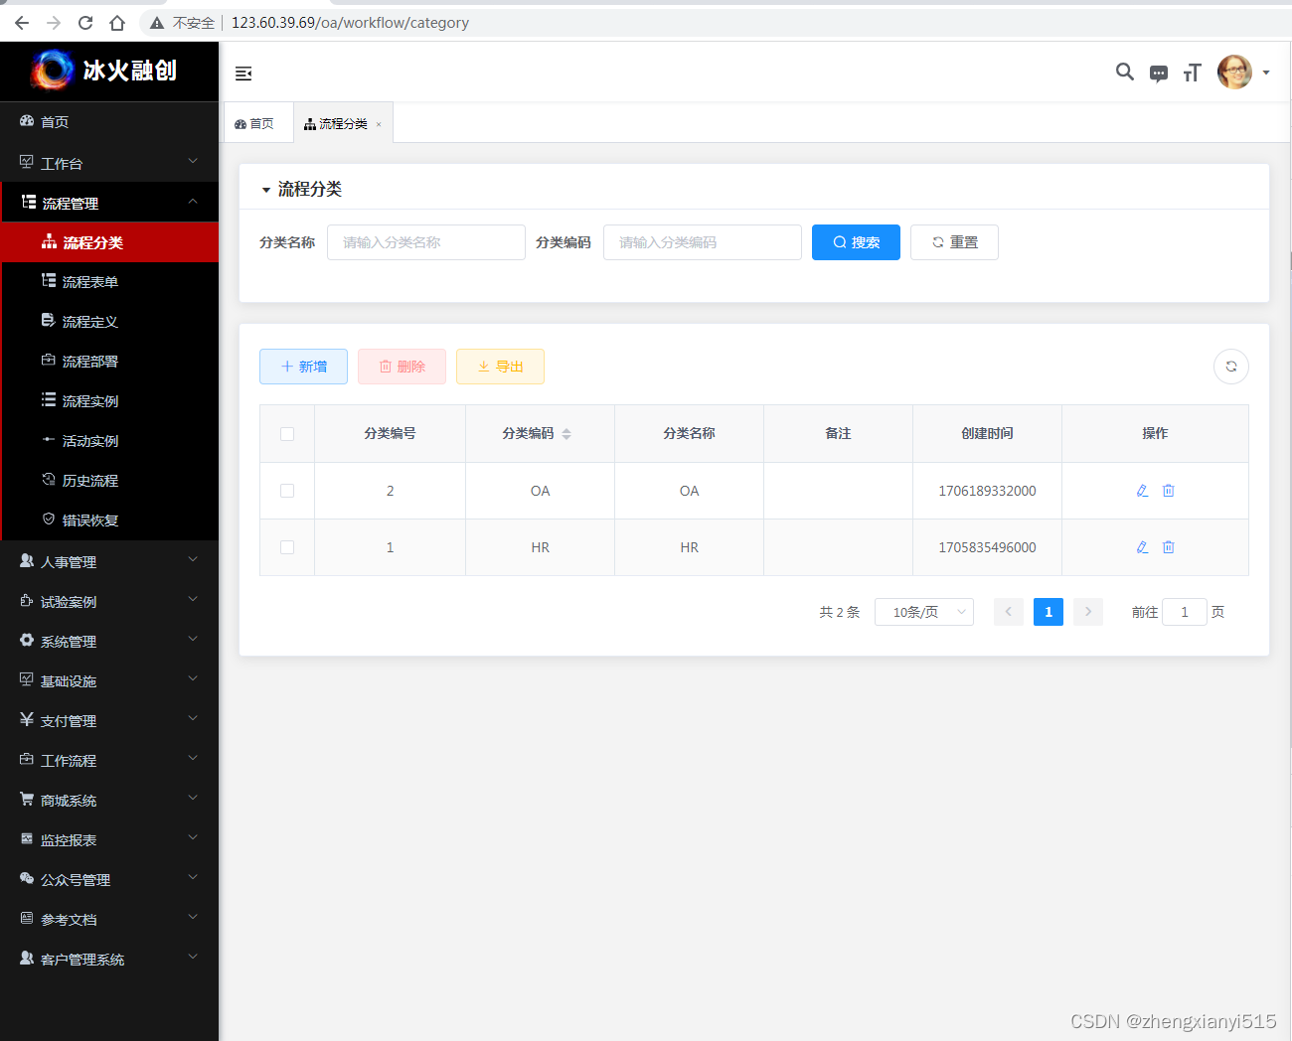Click the 导出 button
The image size is (1292, 1041).
500,367
